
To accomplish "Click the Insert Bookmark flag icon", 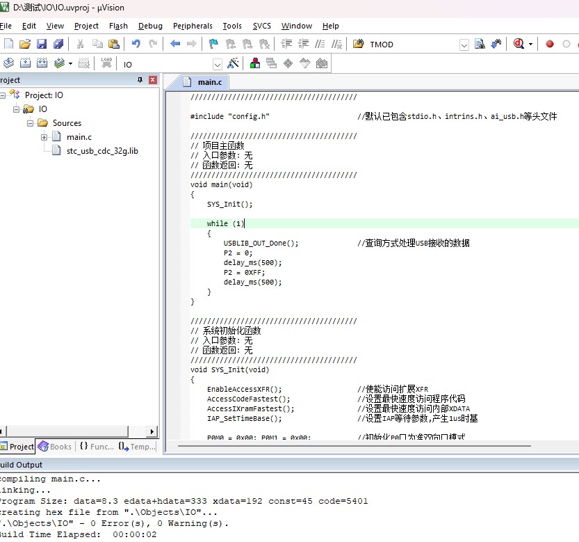I will [213, 44].
